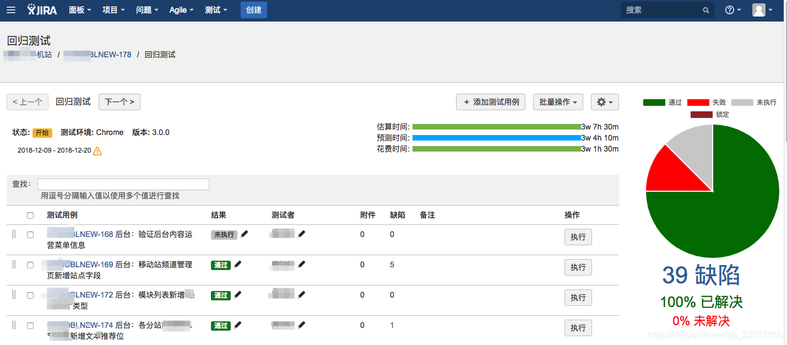Click the date warning triangle icon
The width and height of the screenshot is (787, 345).
[x=97, y=150]
